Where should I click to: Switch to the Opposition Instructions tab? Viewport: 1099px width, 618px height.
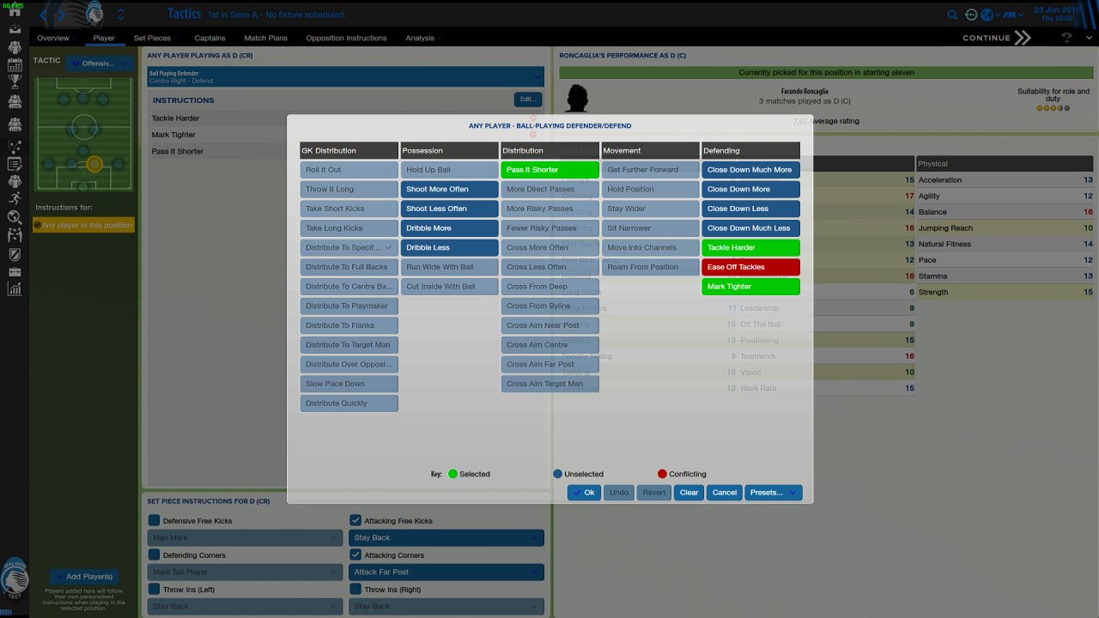click(346, 38)
